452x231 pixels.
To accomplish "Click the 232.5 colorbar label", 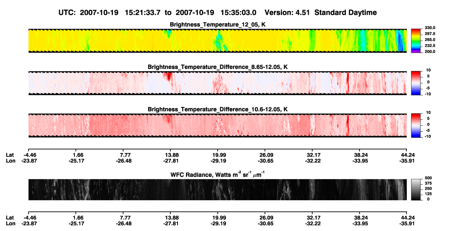I will tap(429, 46).
